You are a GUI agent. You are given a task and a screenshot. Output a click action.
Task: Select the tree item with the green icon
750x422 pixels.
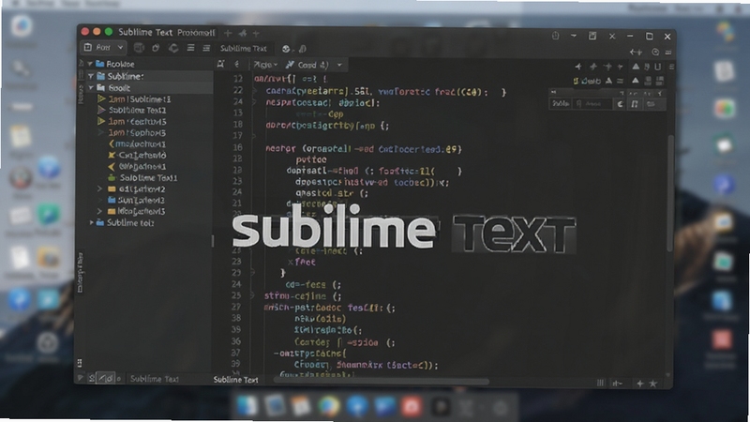[143, 177]
